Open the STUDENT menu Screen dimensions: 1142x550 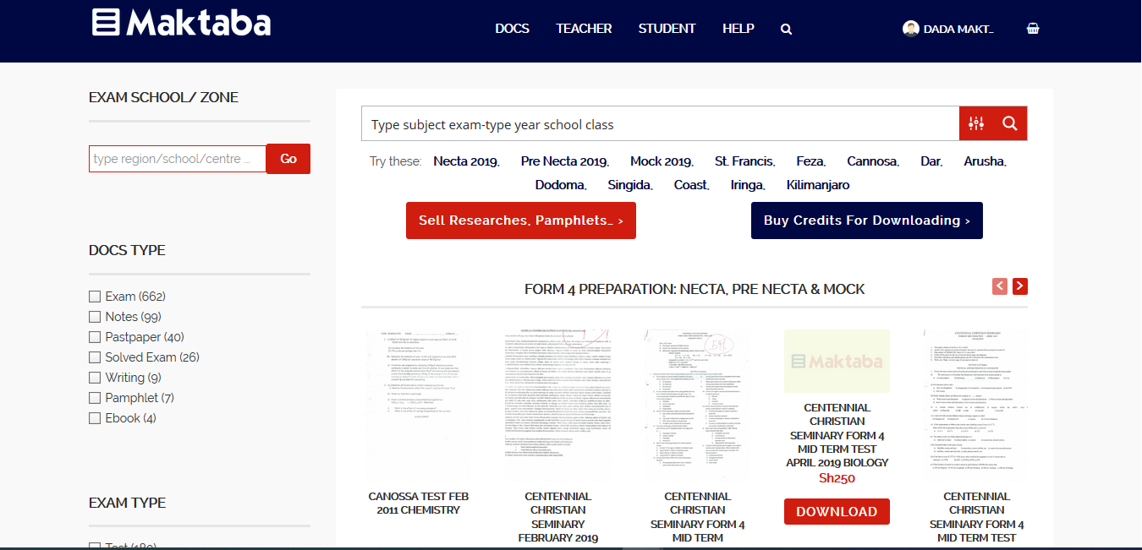coord(667,29)
